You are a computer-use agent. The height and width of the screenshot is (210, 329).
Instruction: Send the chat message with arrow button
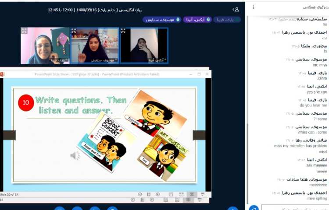254,207
